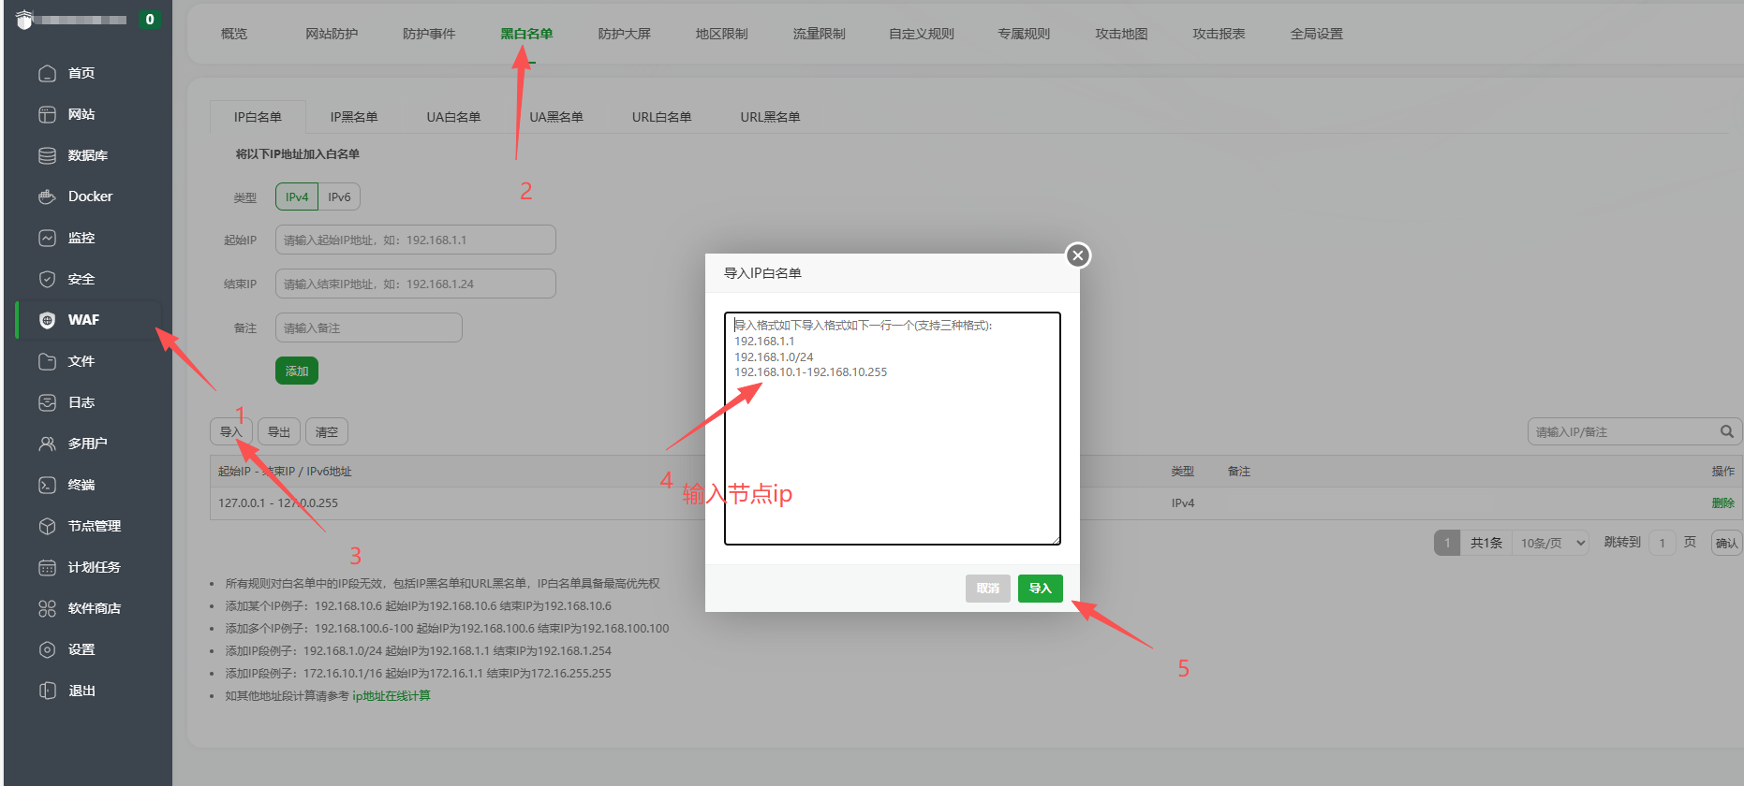Switch to 全局设置 tab
Image resolution: width=1744 pixels, height=786 pixels.
pyautogui.click(x=1317, y=34)
